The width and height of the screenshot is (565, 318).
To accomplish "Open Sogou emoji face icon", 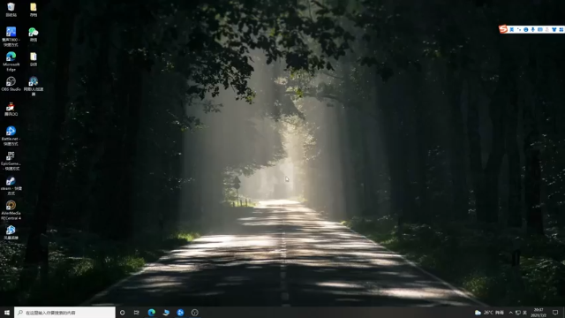I will [526, 29].
